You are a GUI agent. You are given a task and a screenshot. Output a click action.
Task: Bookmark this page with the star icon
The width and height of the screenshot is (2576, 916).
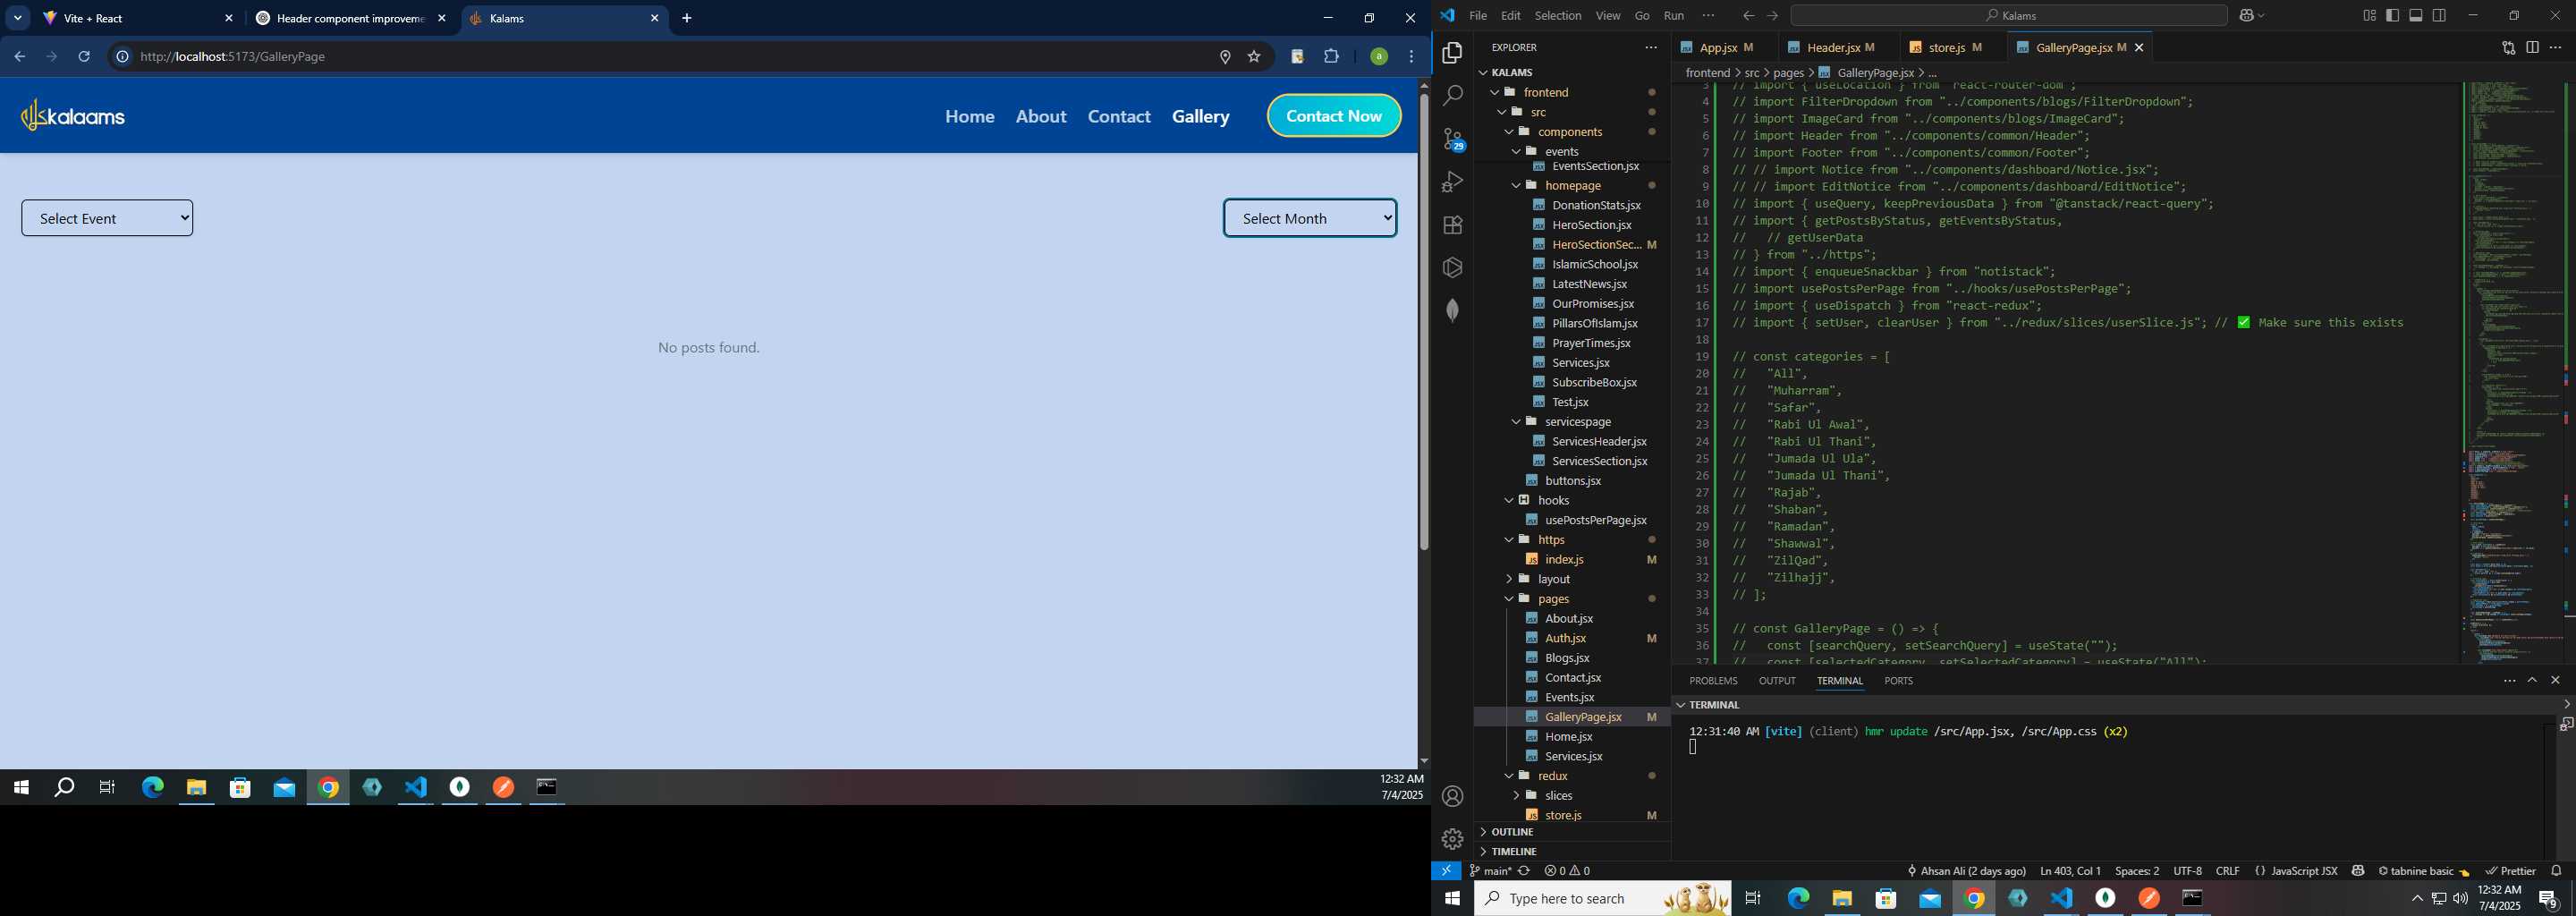tap(1254, 57)
